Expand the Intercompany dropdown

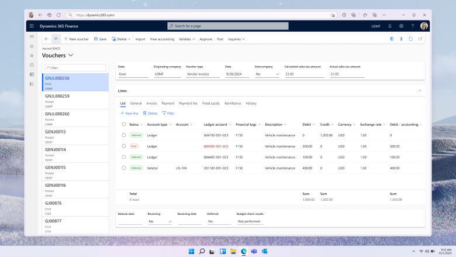(277, 74)
